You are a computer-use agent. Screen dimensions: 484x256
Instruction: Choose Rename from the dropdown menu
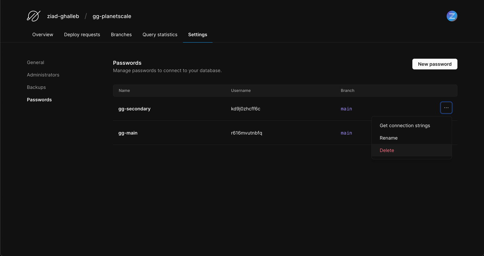click(x=411, y=138)
